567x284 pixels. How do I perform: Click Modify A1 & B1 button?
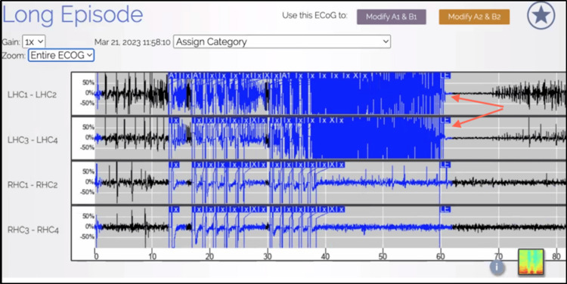tap(392, 17)
